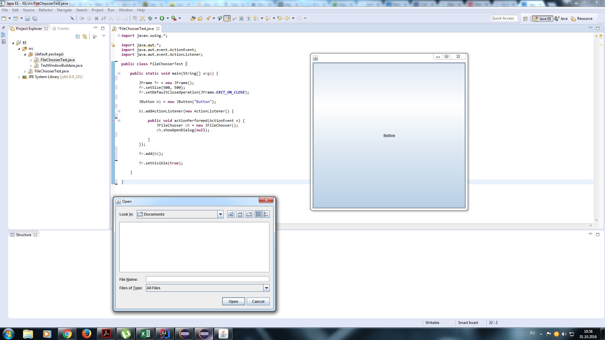Click the Step Over icon
Screen dimensions: 605x340
tap(118, 18)
